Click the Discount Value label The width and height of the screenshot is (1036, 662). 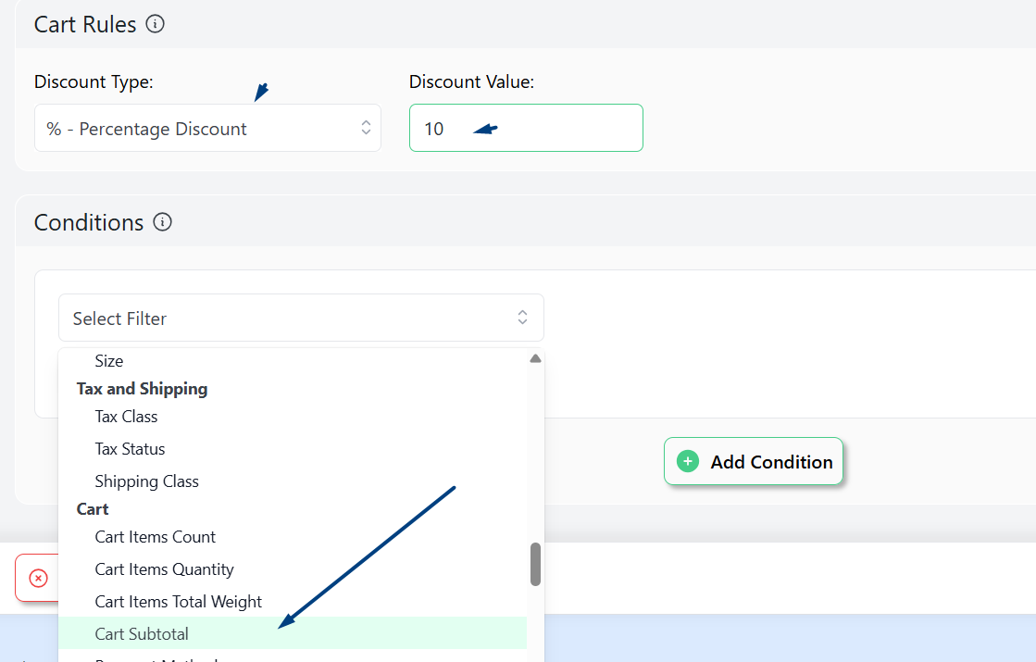471,81
